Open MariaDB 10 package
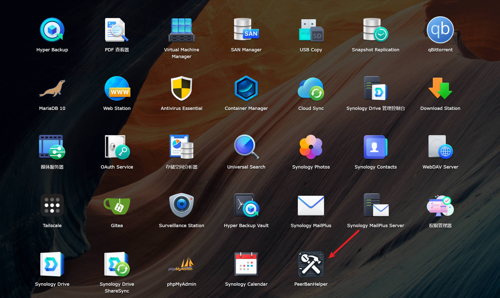 pyautogui.click(x=52, y=89)
